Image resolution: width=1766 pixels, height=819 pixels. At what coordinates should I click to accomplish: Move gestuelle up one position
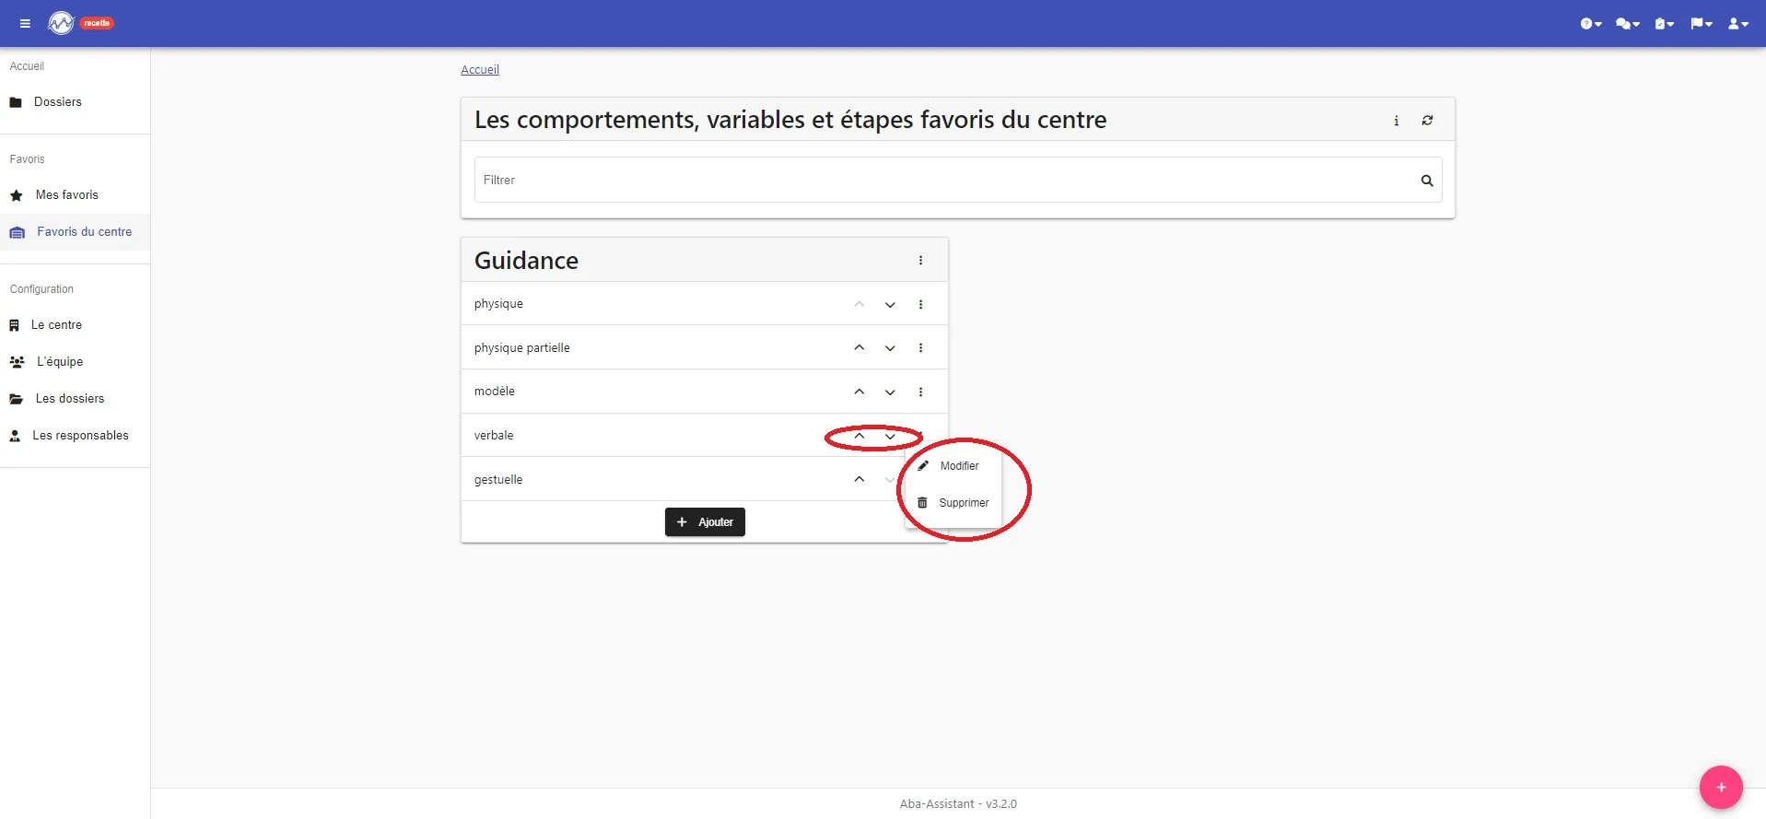pos(860,480)
